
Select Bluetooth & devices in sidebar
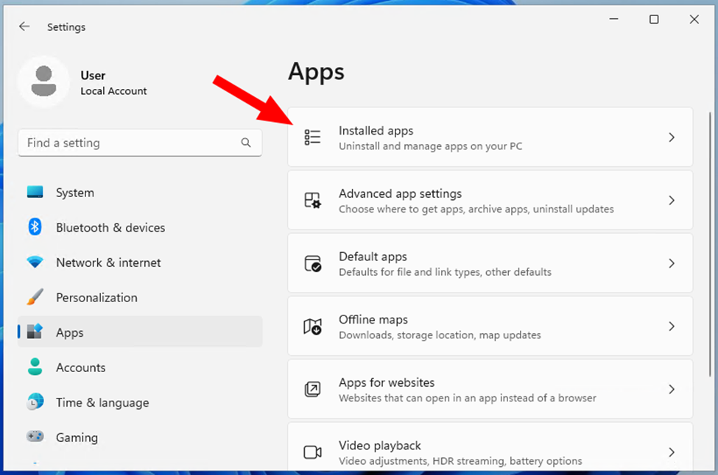point(110,228)
